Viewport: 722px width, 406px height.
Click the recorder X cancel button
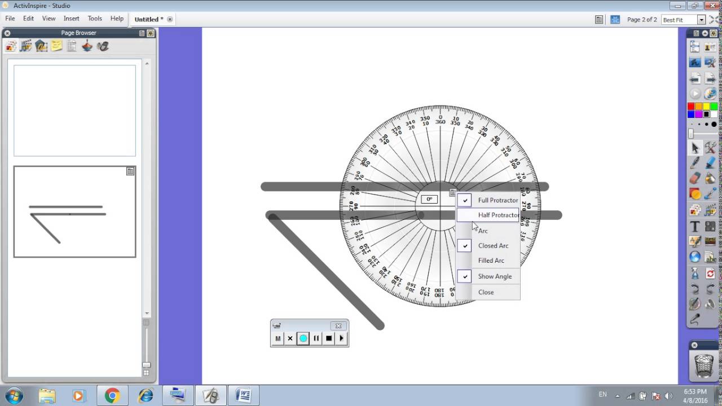pos(290,338)
